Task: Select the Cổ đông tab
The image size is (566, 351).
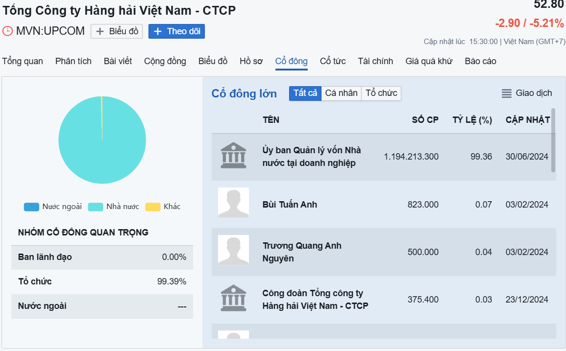Action: pyautogui.click(x=291, y=61)
